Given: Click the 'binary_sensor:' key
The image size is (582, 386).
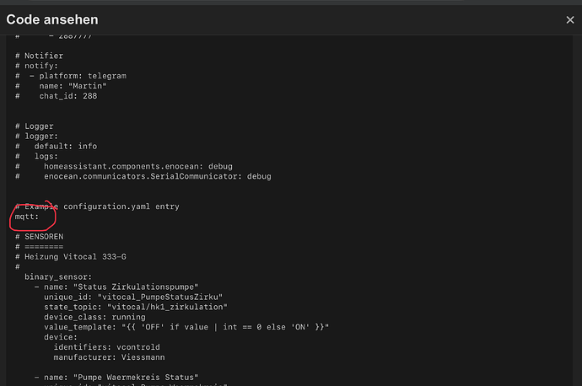Looking at the screenshot, I should click(58, 277).
